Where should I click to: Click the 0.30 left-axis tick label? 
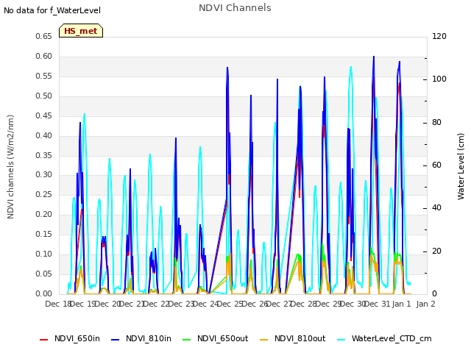point(43,175)
